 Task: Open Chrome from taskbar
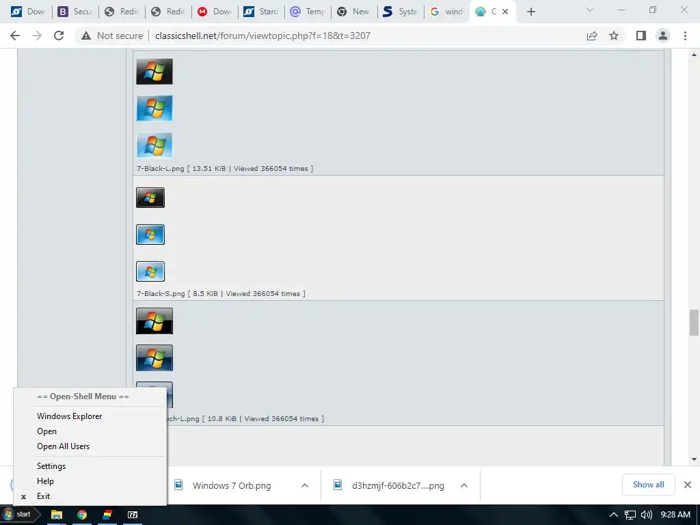click(82, 515)
